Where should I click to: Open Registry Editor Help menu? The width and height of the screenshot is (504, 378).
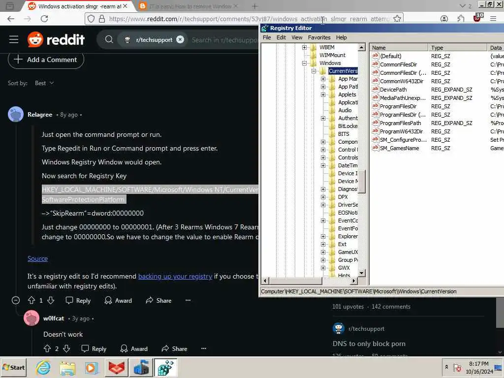tap(342, 37)
